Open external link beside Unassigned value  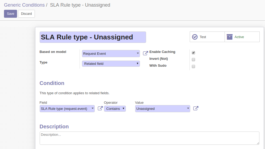coord(196,108)
